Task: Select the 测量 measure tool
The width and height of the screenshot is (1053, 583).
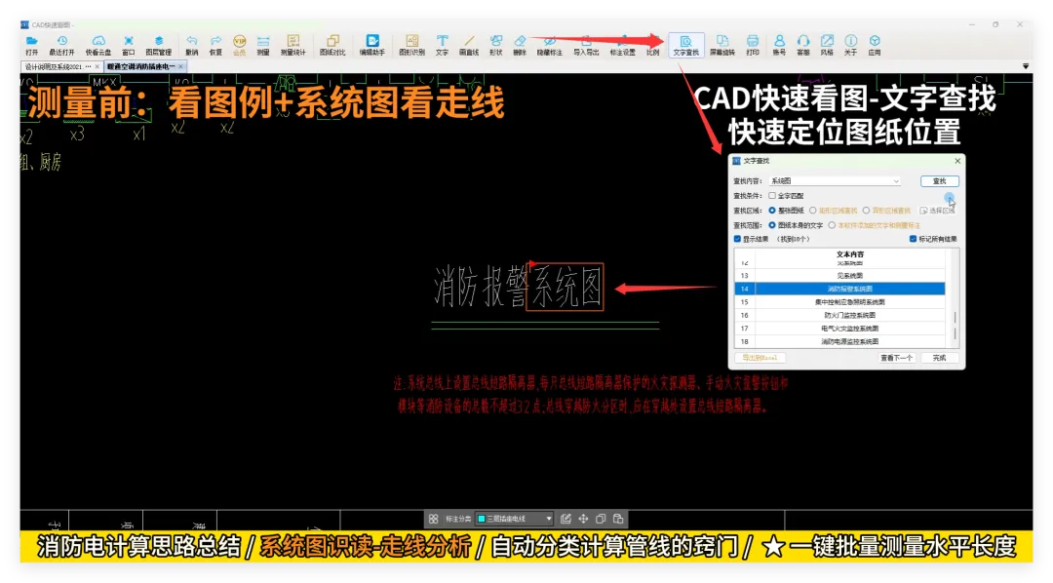Action: click(263, 45)
